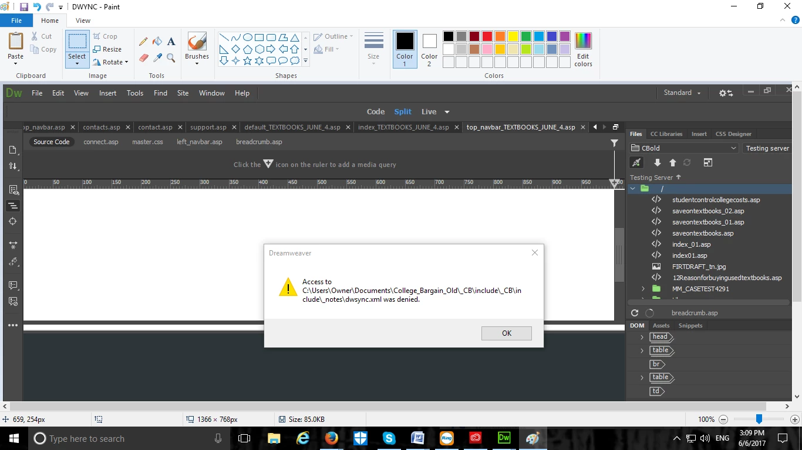Switch to the Snippets panel tab
The width and height of the screenshot is (802, 450).
pyautogui.click(x=690, y=325)
